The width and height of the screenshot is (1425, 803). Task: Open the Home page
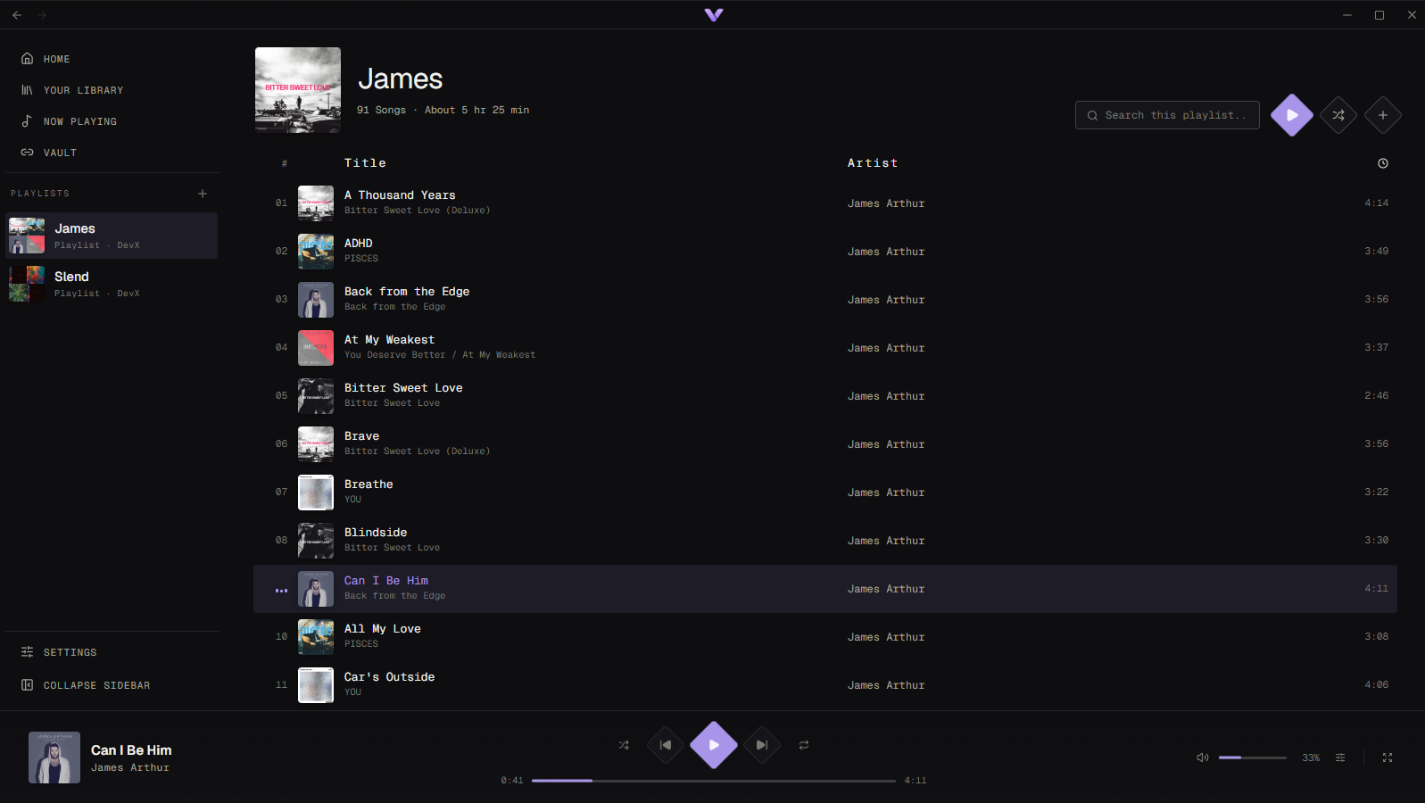click(x=46, y=59)
